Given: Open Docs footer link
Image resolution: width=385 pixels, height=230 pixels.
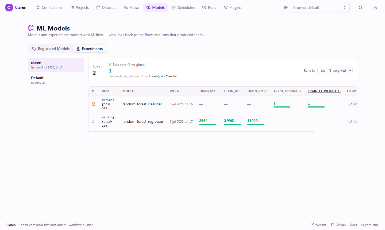Looking at the screenshot, I should point(353,225).
